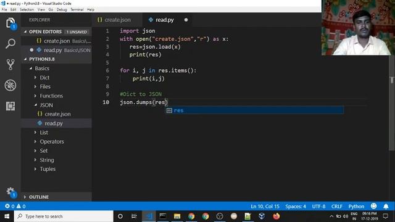Select read.py in Open Editors list
The image size is (395, 222).
coord(56,50)
